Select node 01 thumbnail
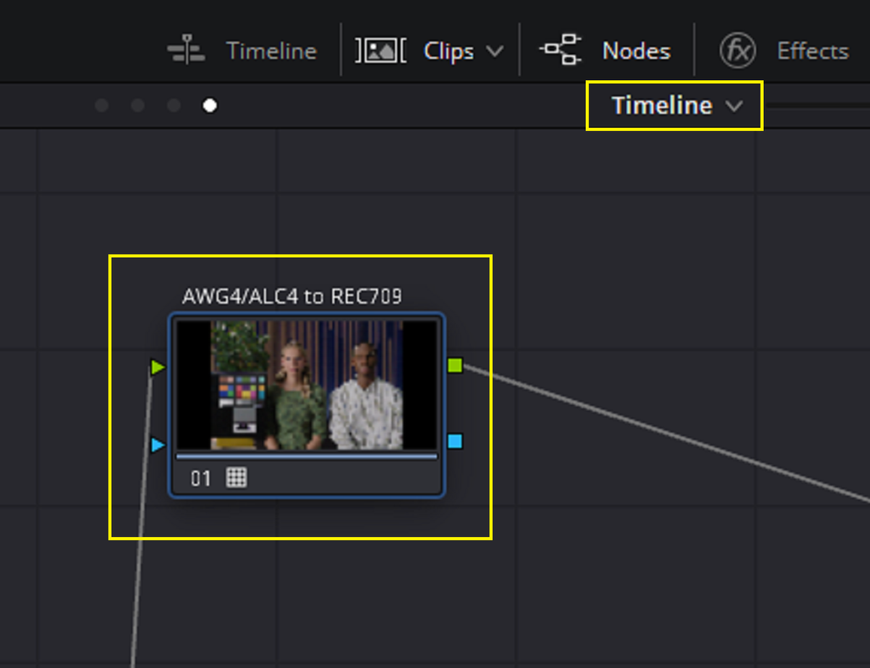Image resolution: width=870 pixels, height=668 pixels. point(306,385)
